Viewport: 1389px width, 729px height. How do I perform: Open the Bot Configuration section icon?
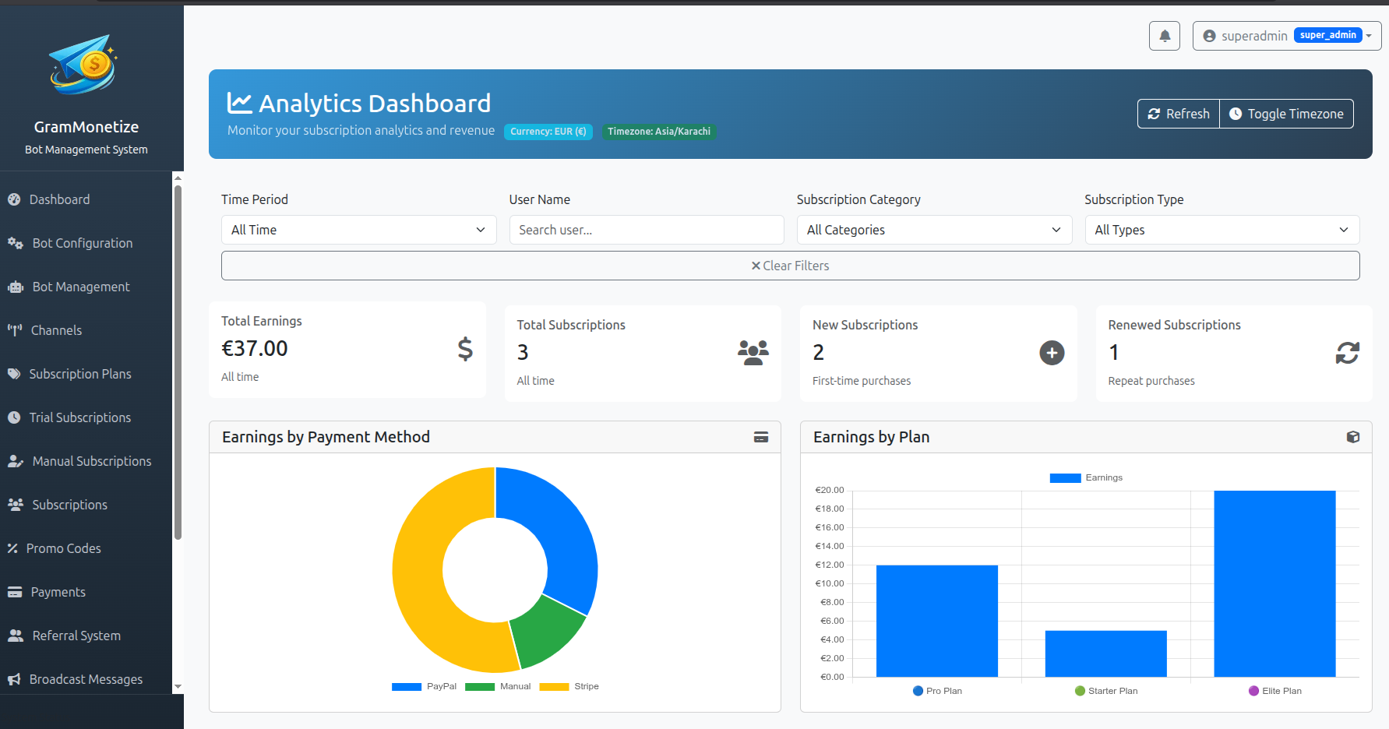click(16, 243)
